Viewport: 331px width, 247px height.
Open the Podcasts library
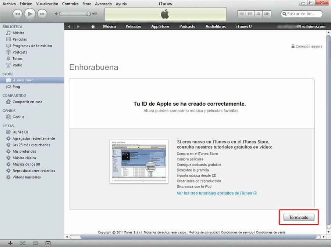click(x=18, y=52)
